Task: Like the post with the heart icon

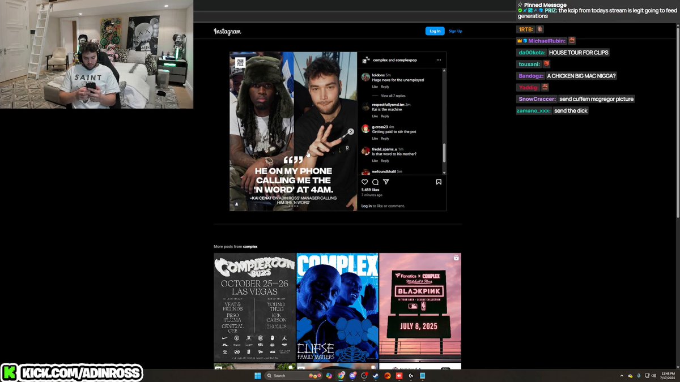Action: coord(365,182)
